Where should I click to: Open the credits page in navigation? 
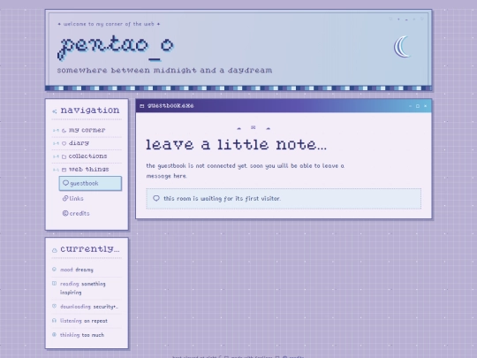click(76, 213)
